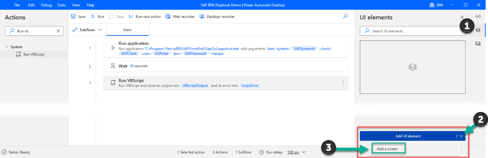Select the Run VBScript flow action

coord(225,83)
